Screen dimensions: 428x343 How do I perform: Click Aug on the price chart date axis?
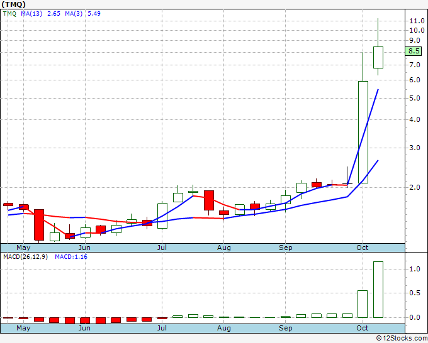tap(224, 248)
